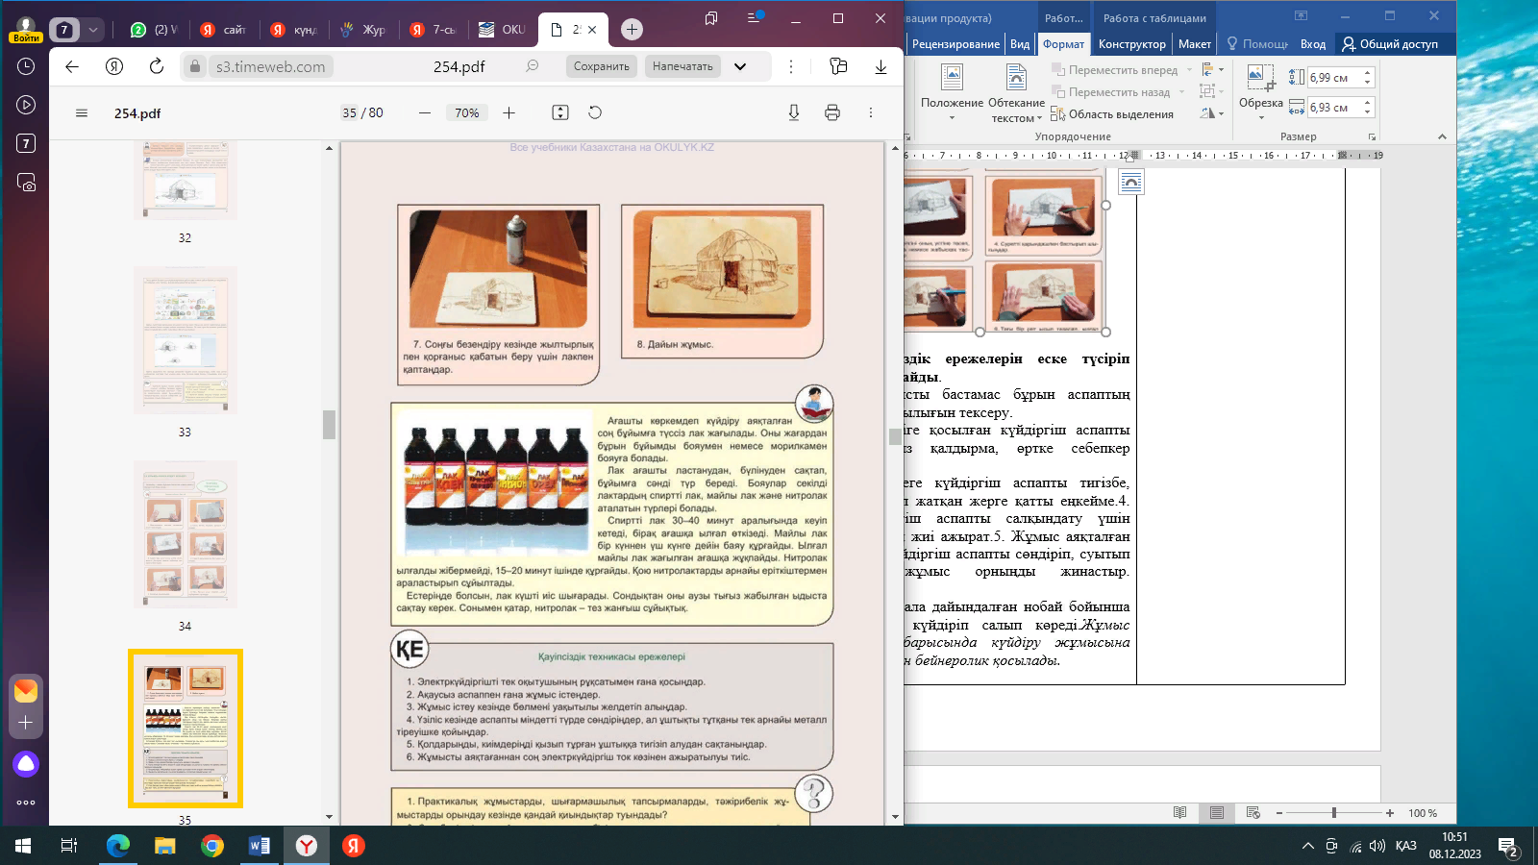Open the Конструктор ribbon tab
1538x865 pixels.
pos(1131,44)
